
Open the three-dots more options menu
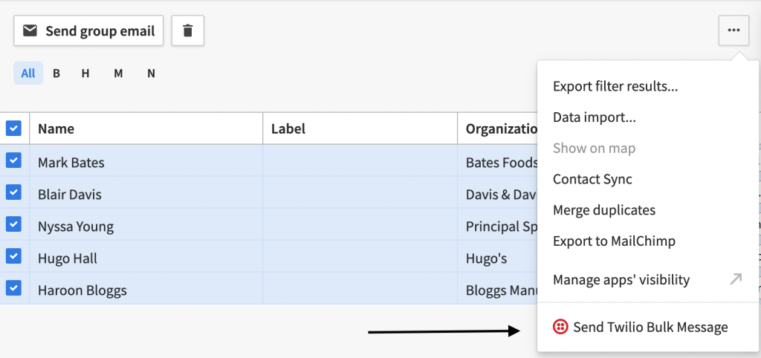tap(734, 30)
